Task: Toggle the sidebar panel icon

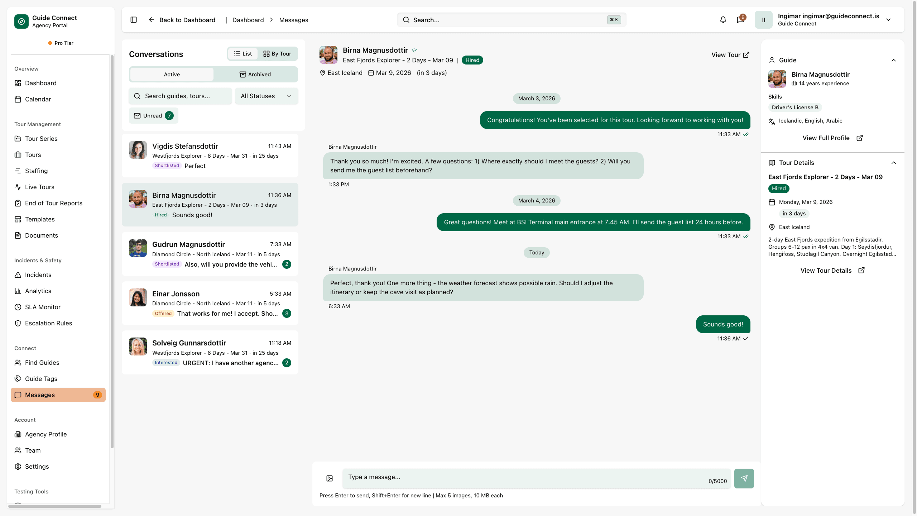Action: click(134, 20)
